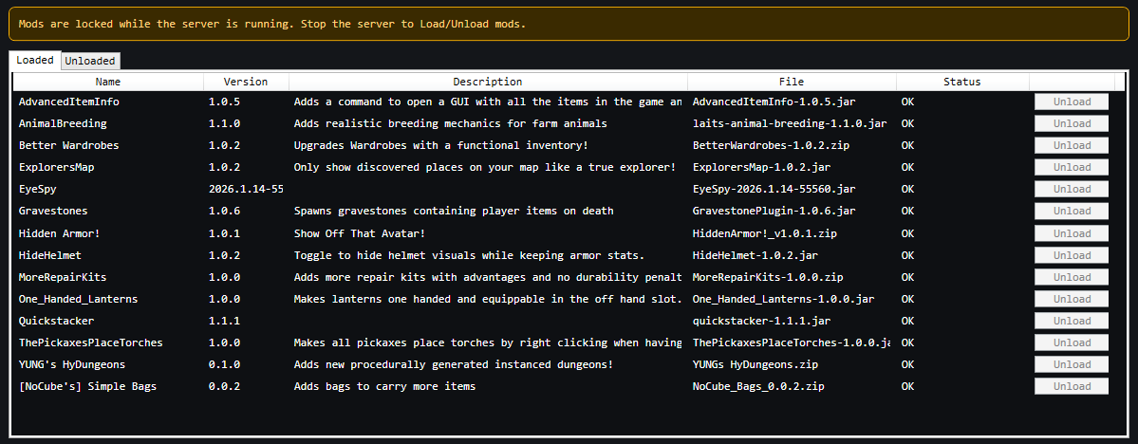Select the ThePickaxesPlaceTorches name cell
This screenshot has height=444, width=1138.
pos(91,342)
